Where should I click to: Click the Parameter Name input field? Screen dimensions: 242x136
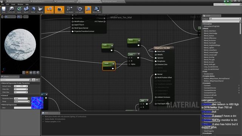(x=21, y=98)
